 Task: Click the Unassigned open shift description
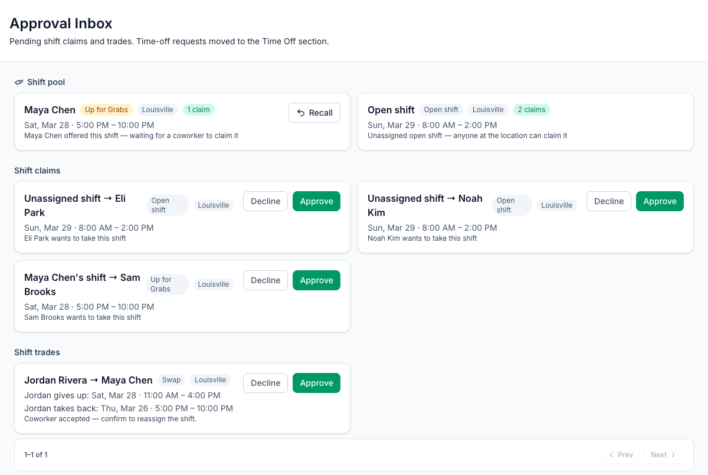click(x=467, y=136)
